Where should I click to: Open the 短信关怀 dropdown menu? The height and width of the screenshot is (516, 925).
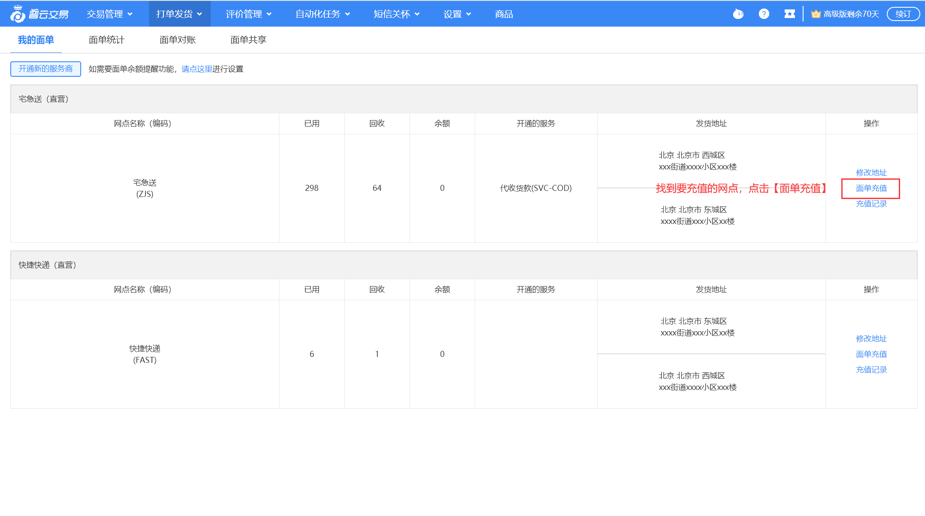coord(396,14)
